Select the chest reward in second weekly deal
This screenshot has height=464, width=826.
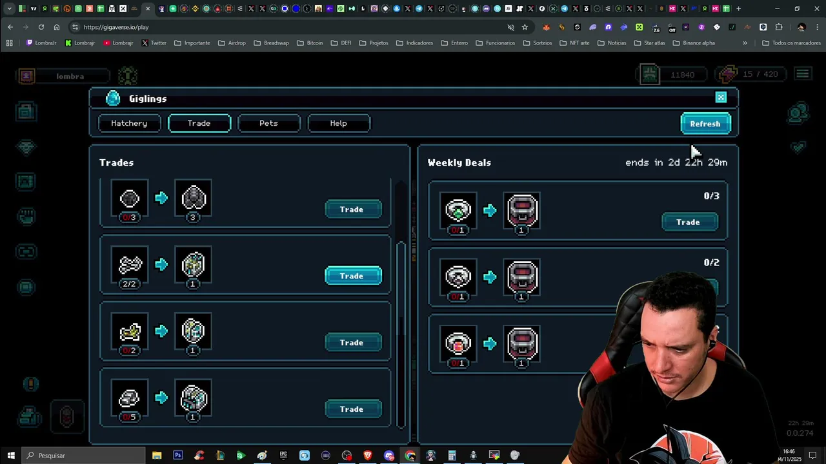521,278
